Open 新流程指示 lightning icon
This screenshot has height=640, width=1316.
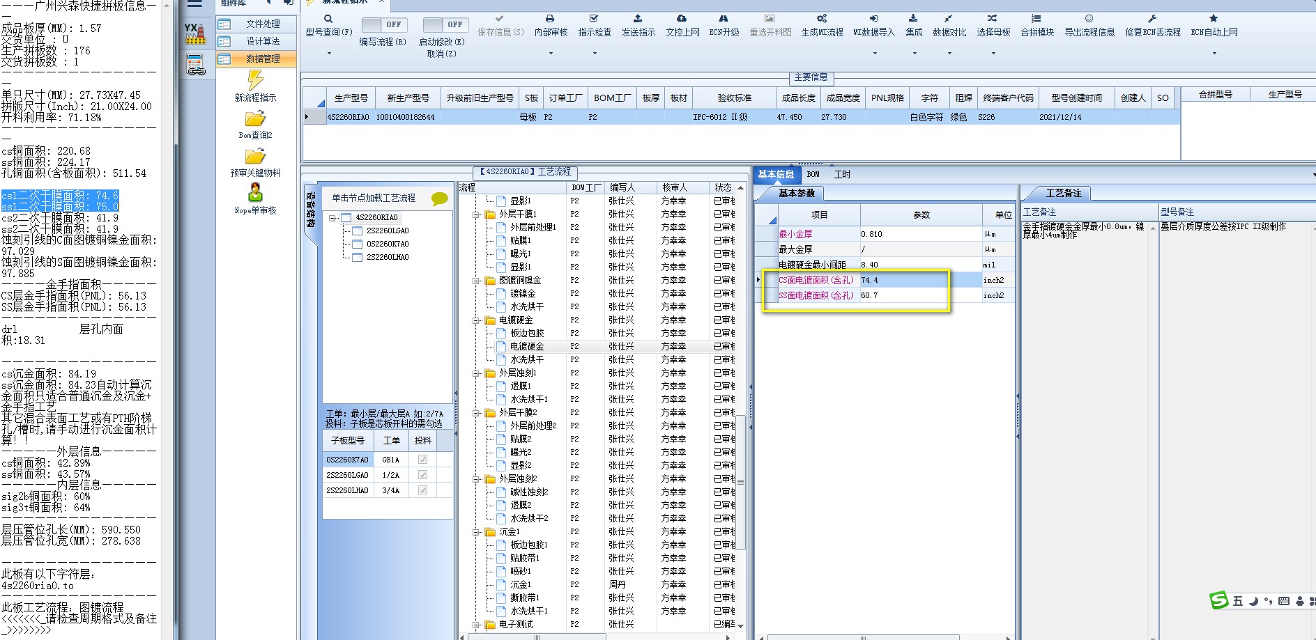tap(255, 81)
